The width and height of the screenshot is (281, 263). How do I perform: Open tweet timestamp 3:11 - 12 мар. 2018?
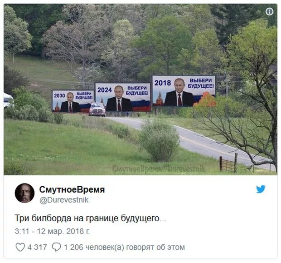point(52,231)
